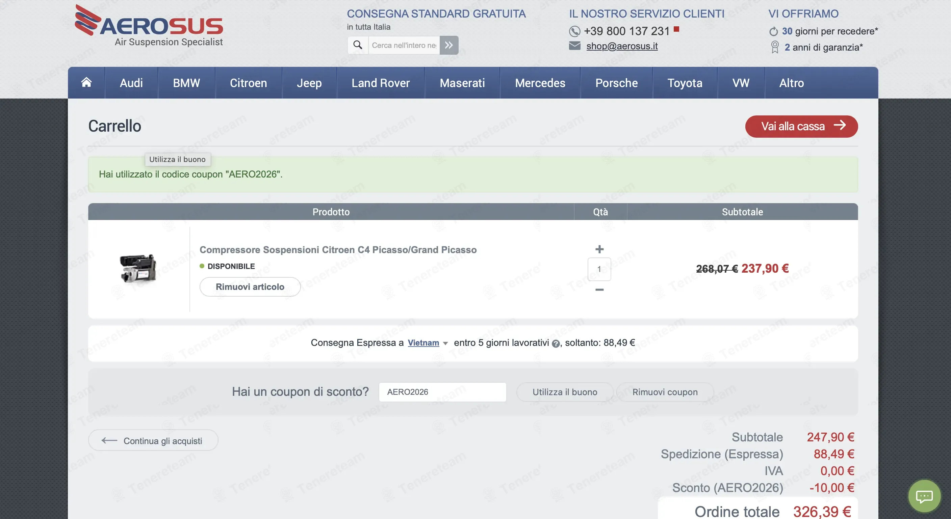Viewport: 951px width, 519px height.
Task: Click the Spedizione (Espressa) label
Action: click(722, 454)
